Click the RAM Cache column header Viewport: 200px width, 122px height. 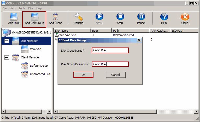160,31
